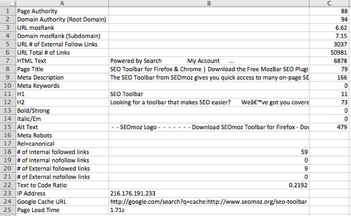The width and height of the screenshot is (351, 216).
Task: Select the 'H1' label cell
Action: [x=62, y=94]
